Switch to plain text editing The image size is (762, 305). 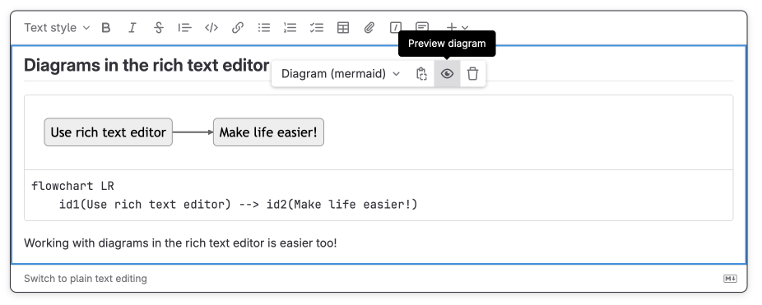tap(86, 279)
